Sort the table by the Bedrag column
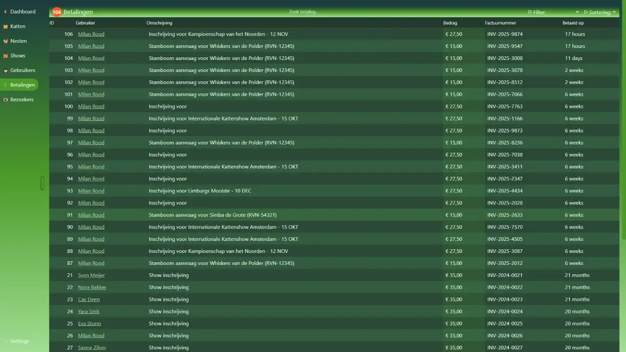 pyautogui.click(x=450, y=22)
